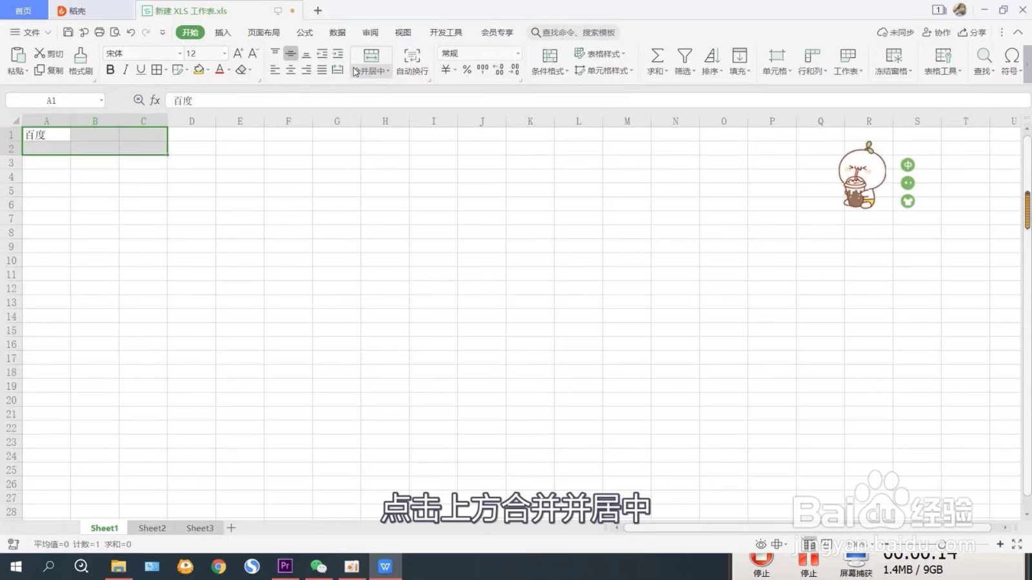Click the Not Synced (未同步) button
1032x580 pixels.
tap(895, 32)
